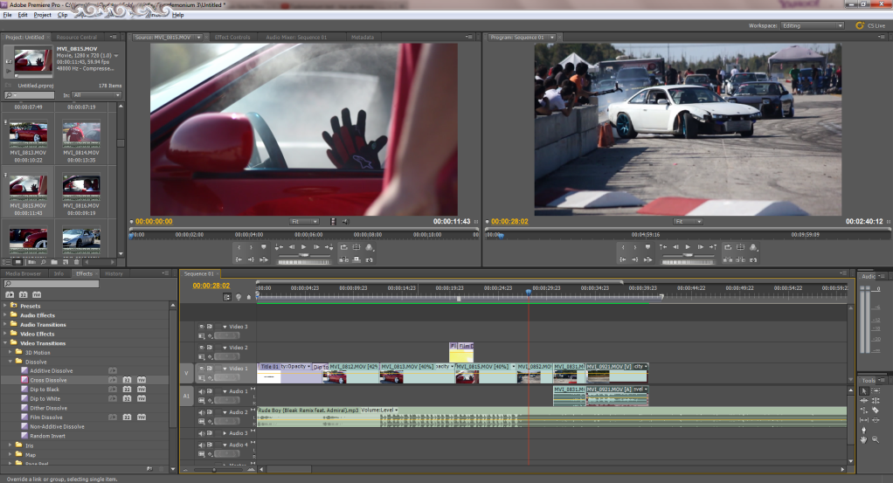The height and width of the screenshot is (483, 893).
Task: Step forward one frame in Program monitor
Action: click(x=700, y=247)
